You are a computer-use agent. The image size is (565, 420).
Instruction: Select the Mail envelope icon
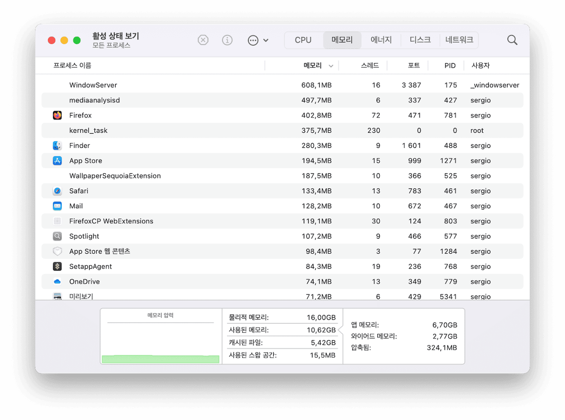click(x=57, y=206)
